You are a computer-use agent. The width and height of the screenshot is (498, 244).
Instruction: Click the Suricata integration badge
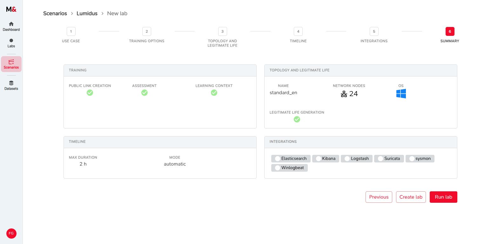pyautogui.click(x=389, y=159)
